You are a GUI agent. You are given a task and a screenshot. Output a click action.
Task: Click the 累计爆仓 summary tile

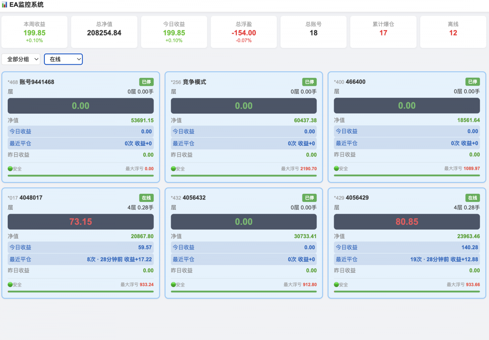[x=383, y=32]
